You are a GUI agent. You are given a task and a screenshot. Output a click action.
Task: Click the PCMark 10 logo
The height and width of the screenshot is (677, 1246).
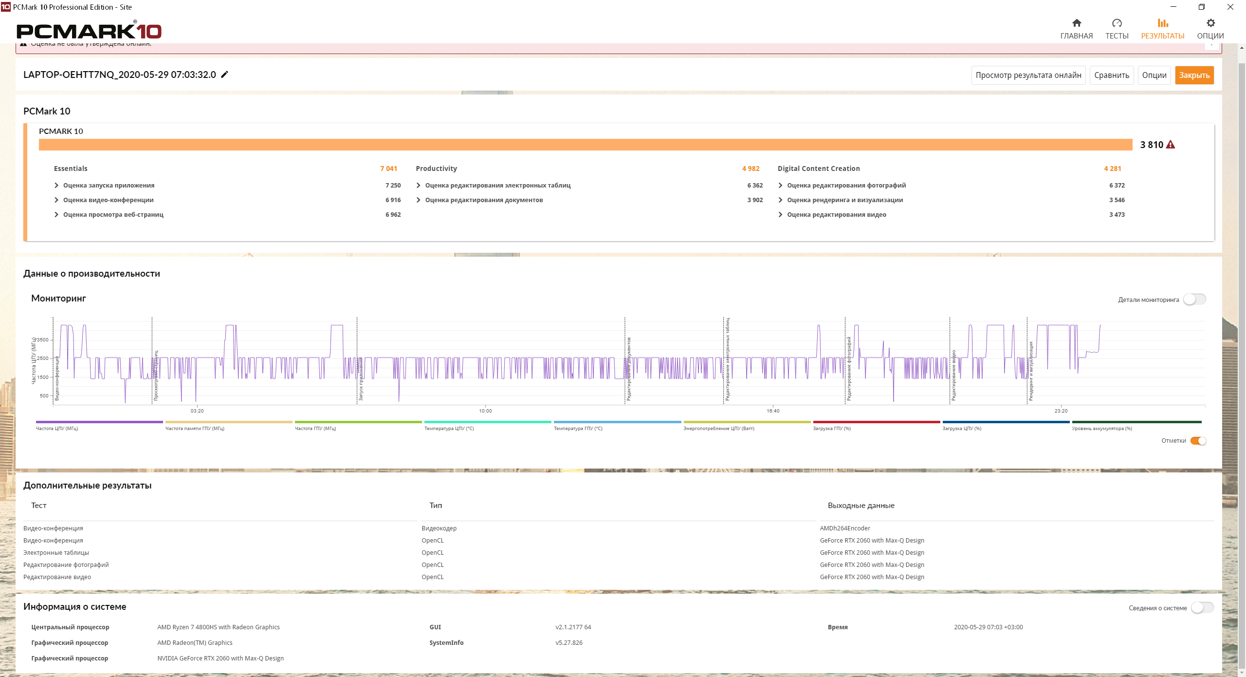coord(89,31)
